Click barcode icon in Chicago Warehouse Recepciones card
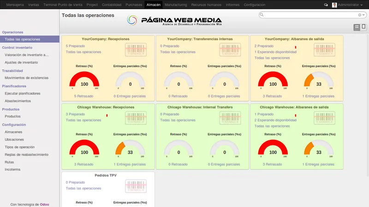 pyautogui.click(x=136, y=118)
